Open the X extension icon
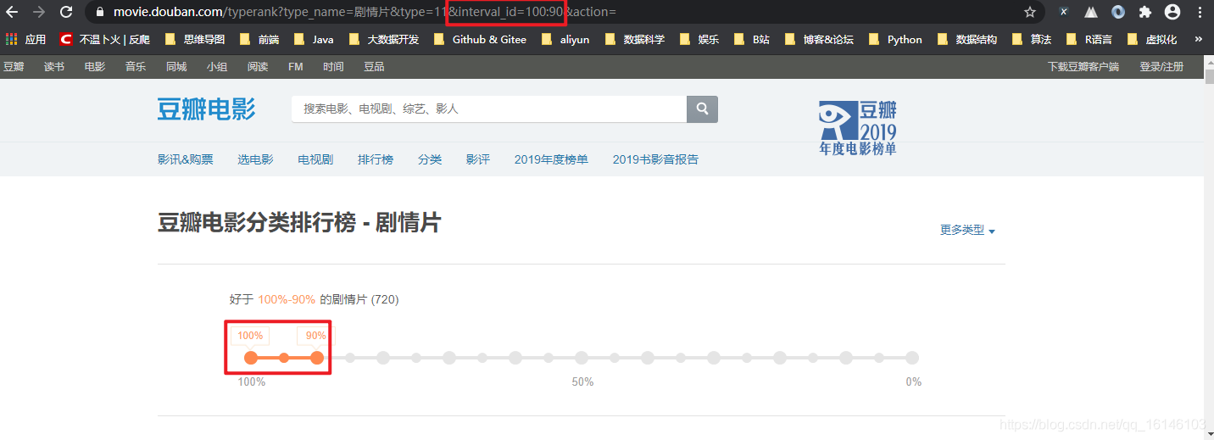This screenshot has width=1214, height=440. (x=1064, y=12)
